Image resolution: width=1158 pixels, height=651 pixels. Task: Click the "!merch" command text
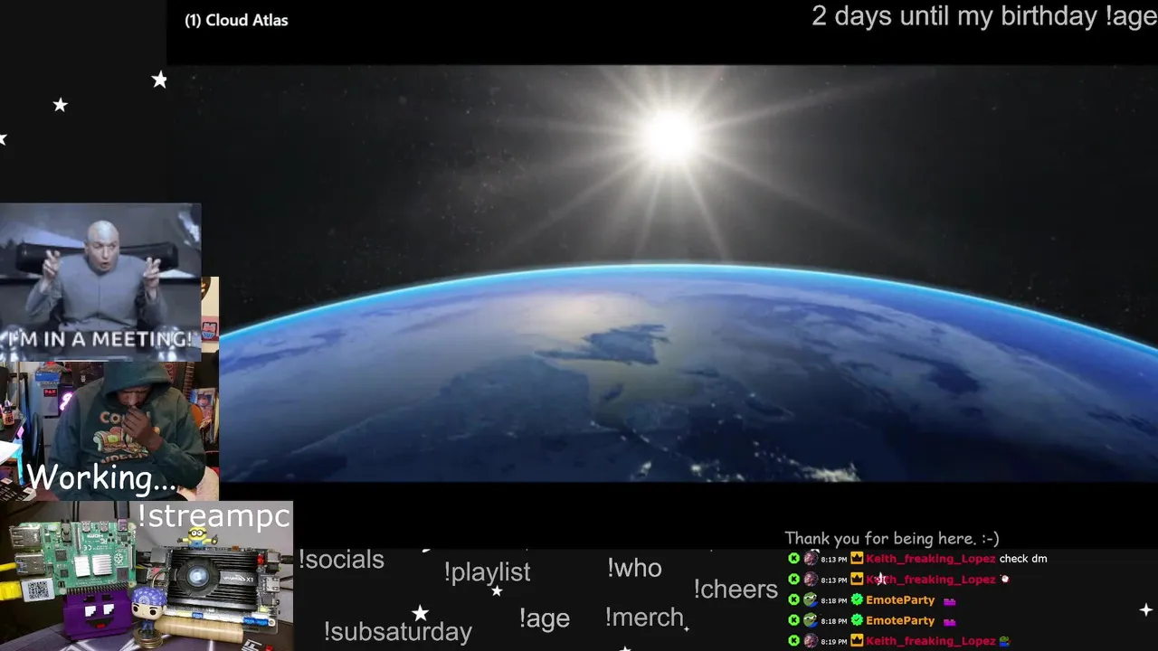(x=644, y=618)
